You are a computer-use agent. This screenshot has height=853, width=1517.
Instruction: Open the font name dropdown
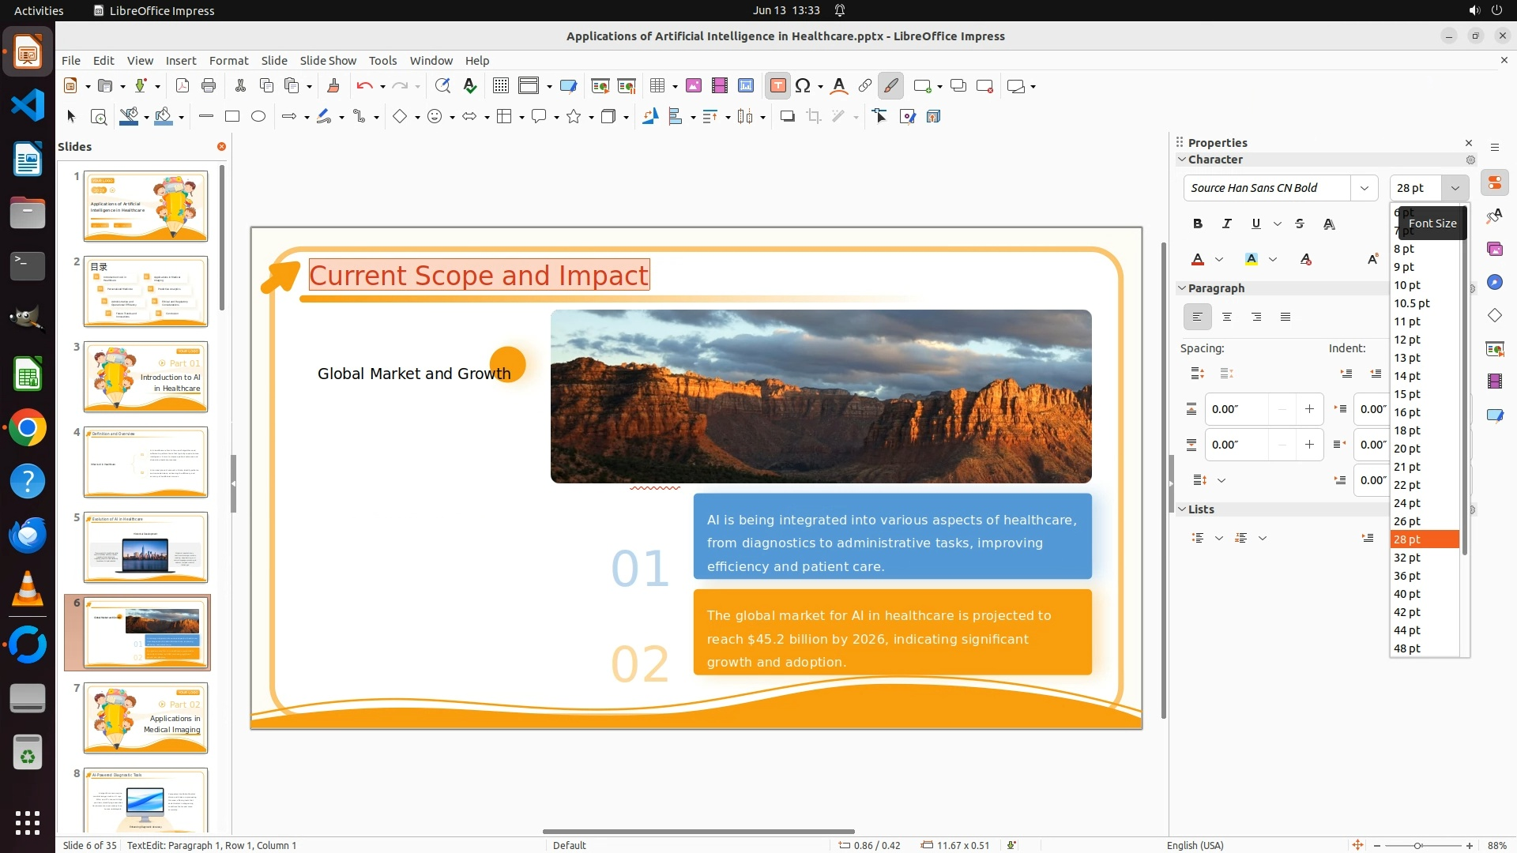[1364, 188]
